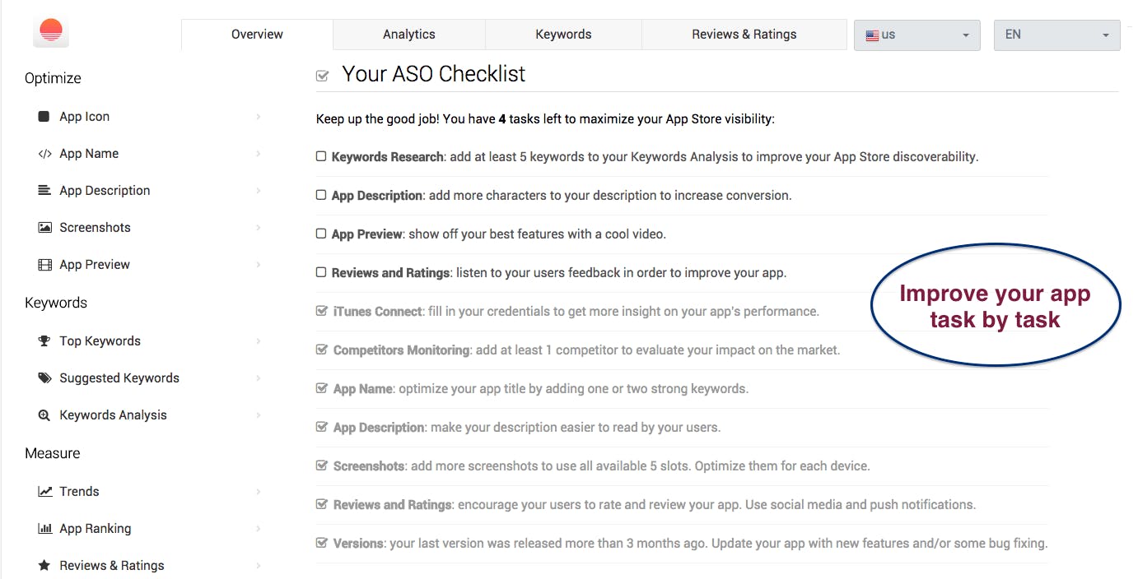Select the Keywords tab
The height and width of the screenshot is (579, 1138).
(563, 35)
